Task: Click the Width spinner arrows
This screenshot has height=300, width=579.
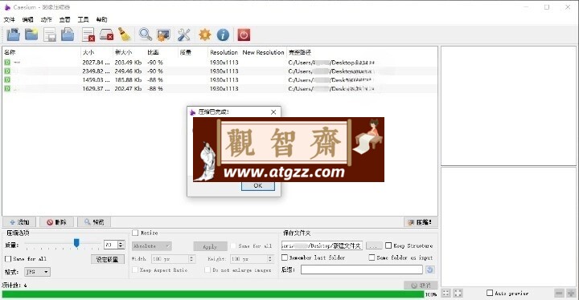Action: (x=191, y=259)
